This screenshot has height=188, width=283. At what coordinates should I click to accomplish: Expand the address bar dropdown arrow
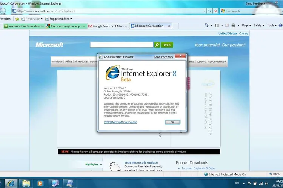pos(204,11)
